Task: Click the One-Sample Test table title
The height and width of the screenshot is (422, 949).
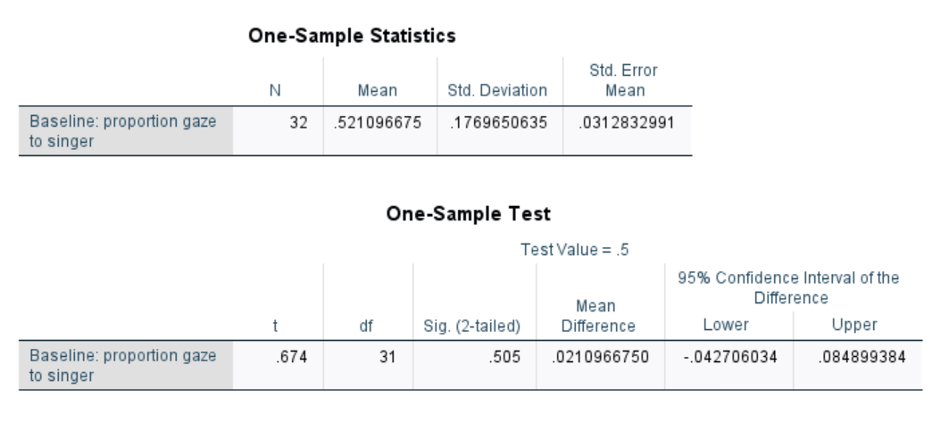Action: tap(469, 213)
